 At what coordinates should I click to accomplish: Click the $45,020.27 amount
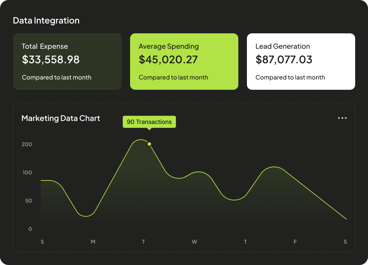(168, 60)
